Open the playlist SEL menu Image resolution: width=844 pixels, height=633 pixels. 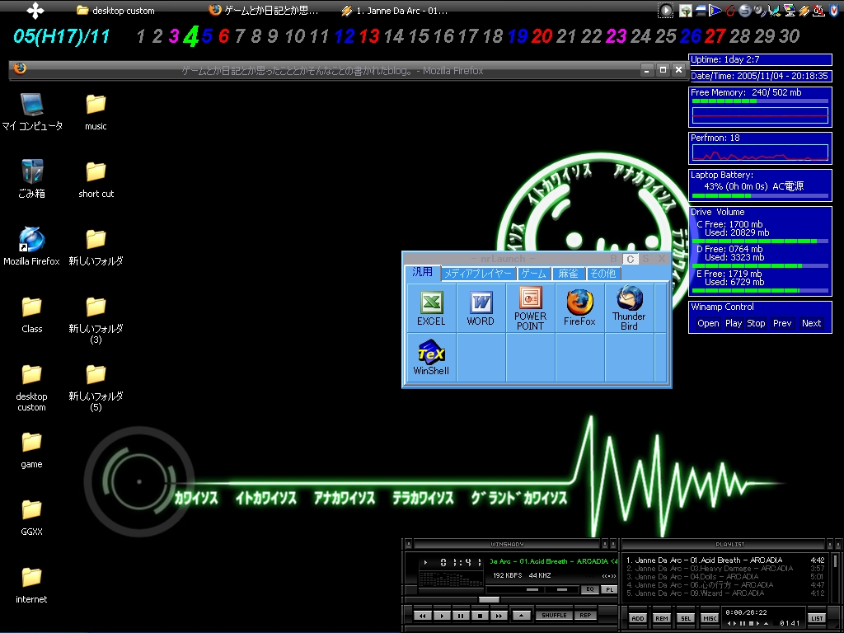pyautogui.click(x=686, y=618)
